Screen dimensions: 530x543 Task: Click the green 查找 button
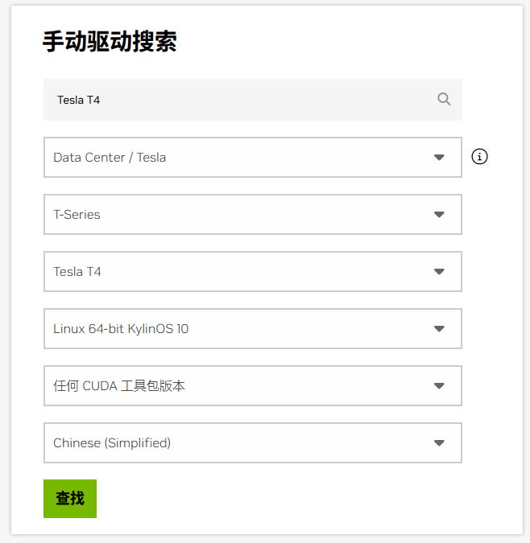click(x=70, y=499)
